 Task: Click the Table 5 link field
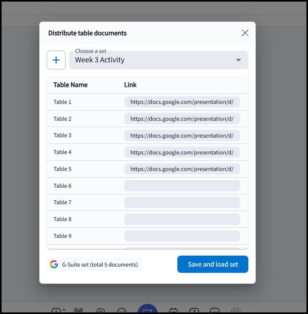click(x=182, y=169)
